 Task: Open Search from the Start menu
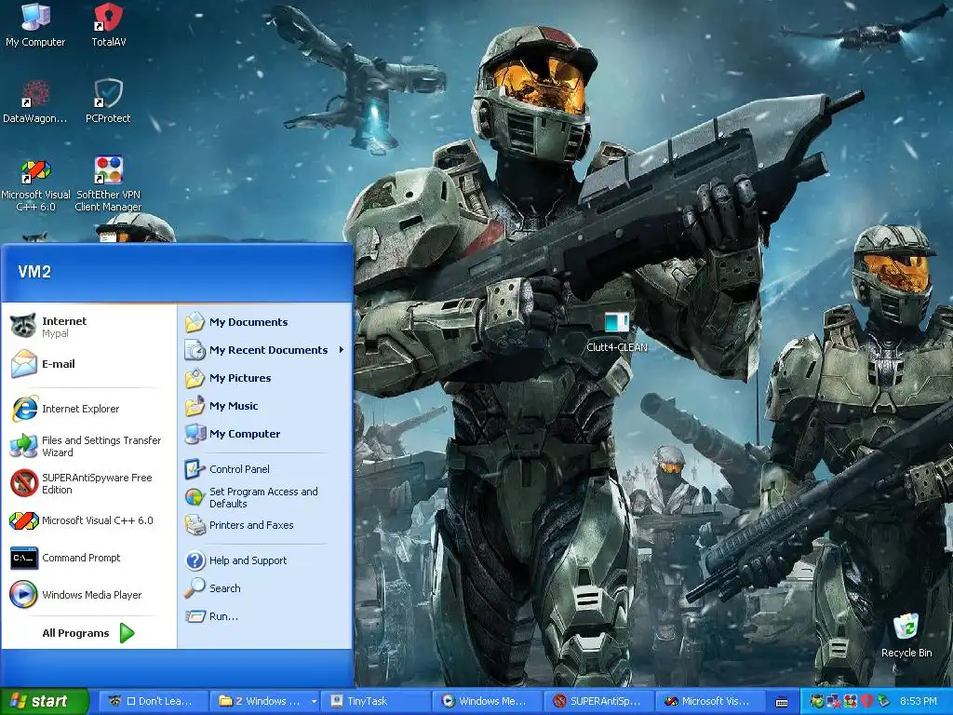(265, 588)
